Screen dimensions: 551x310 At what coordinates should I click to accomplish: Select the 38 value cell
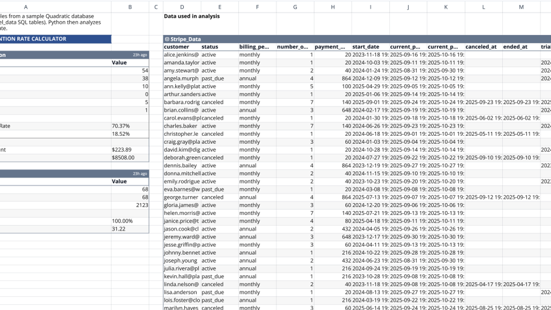tap(130, 78)
